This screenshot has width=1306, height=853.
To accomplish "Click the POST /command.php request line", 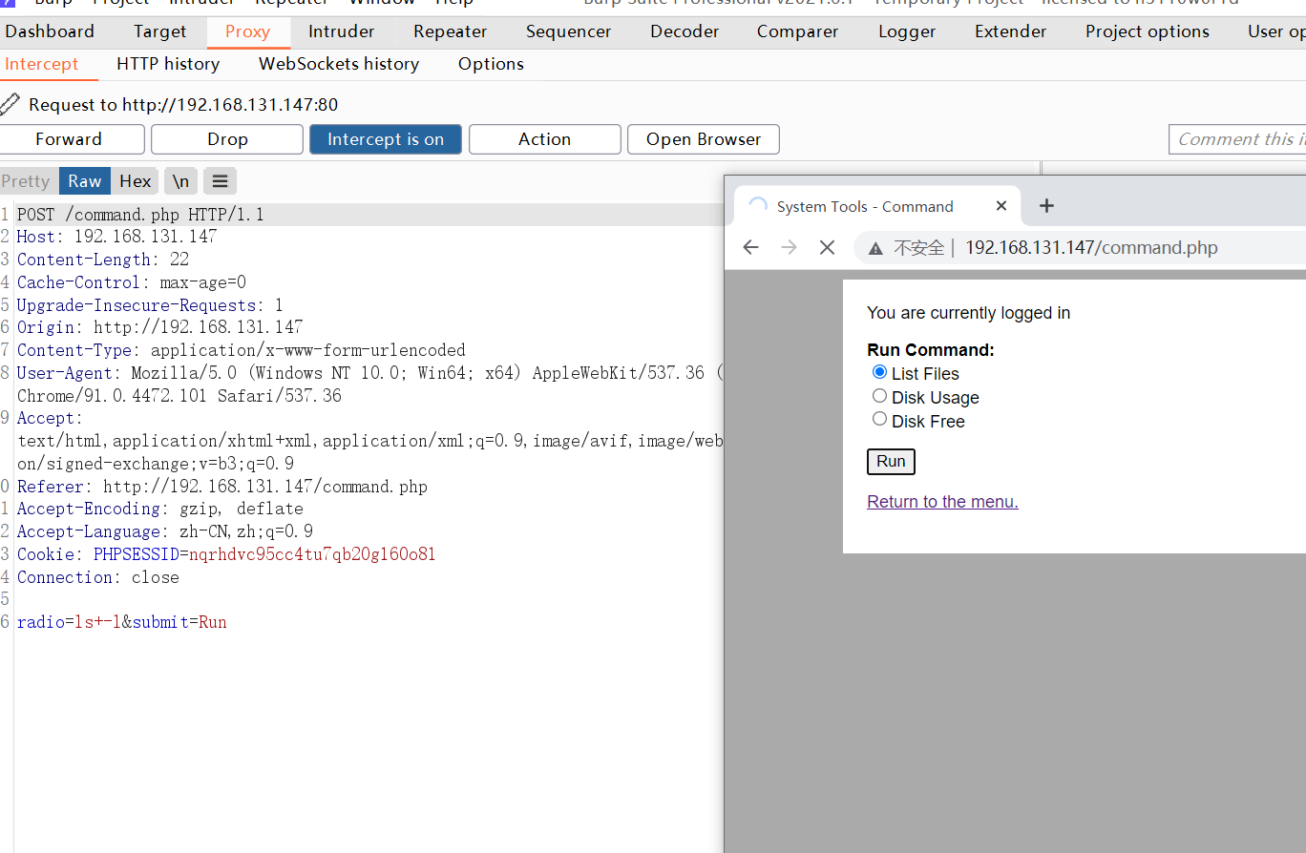I will (x=140, y=215).
